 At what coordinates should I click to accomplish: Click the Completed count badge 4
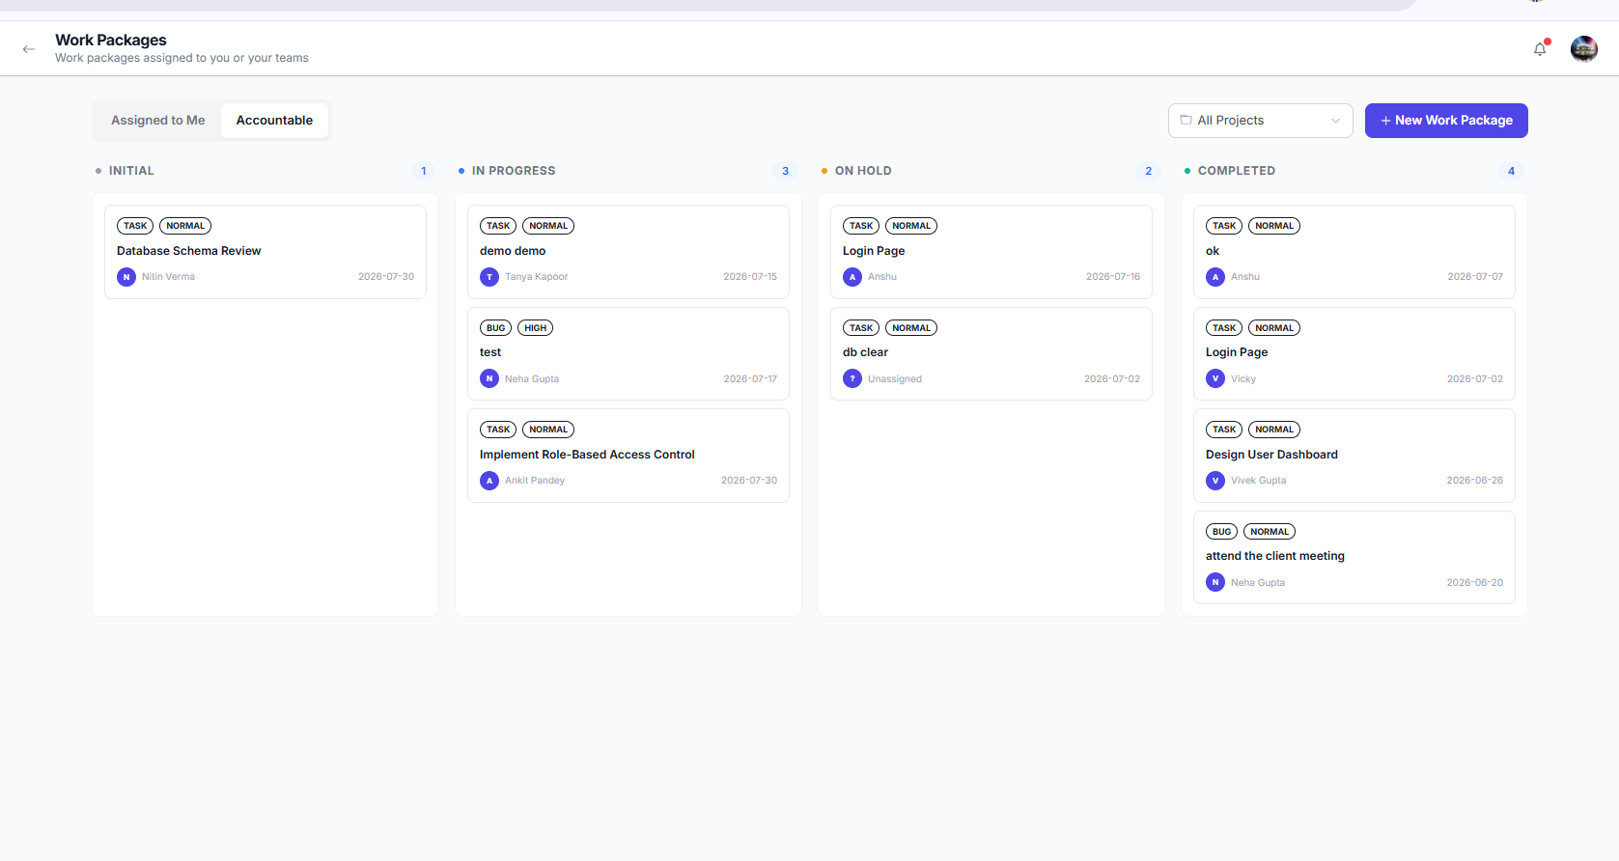[x=1511, y=171]
